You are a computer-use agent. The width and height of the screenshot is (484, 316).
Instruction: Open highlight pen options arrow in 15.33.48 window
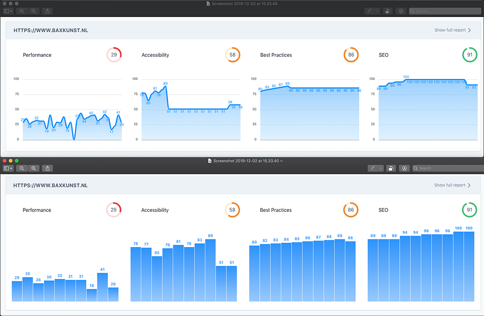click(377, 11)
